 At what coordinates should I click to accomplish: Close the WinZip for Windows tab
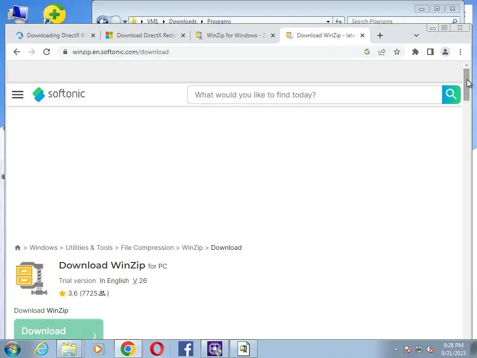click(273, 35)
